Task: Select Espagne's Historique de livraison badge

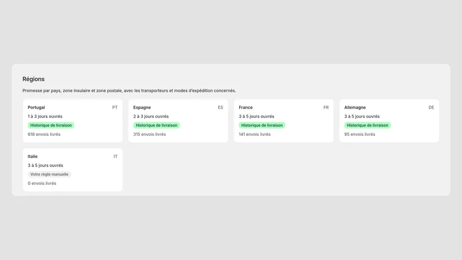Action: 157,125
